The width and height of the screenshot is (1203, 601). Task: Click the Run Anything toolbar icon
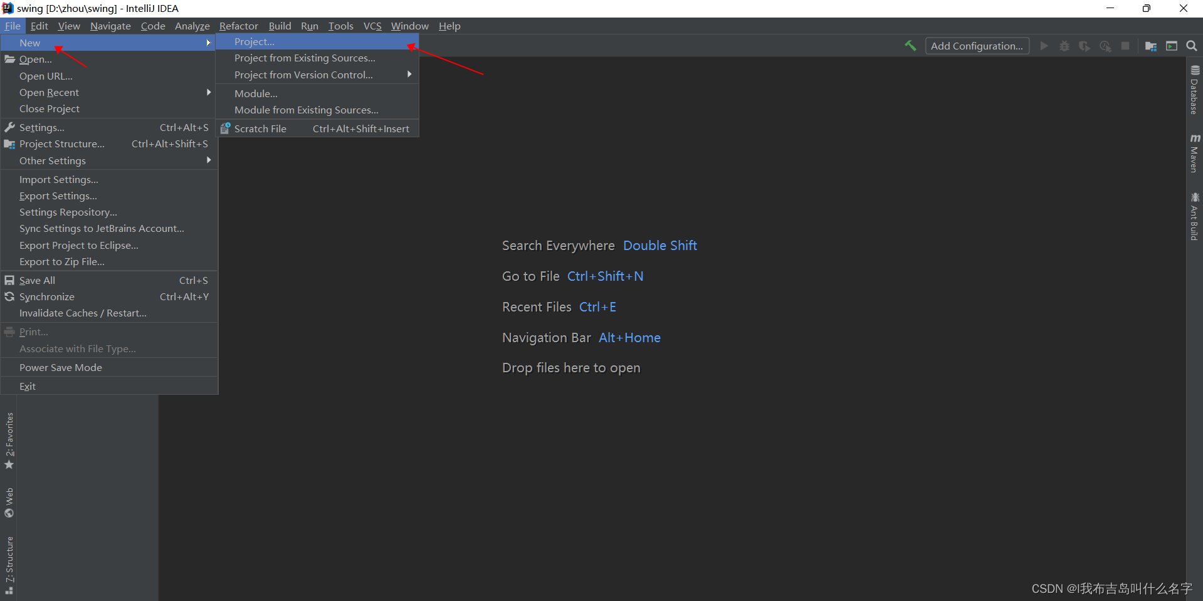[x=1172, y=46]
